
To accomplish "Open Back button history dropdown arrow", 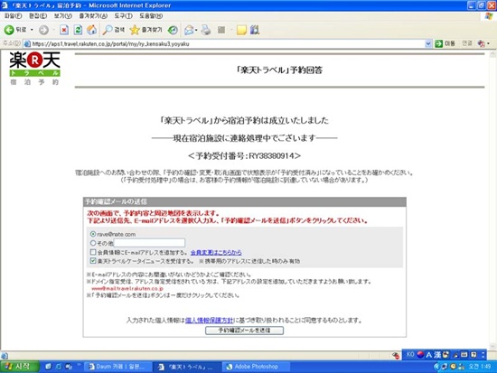I will pyautogui.click(x=32, y=30).
